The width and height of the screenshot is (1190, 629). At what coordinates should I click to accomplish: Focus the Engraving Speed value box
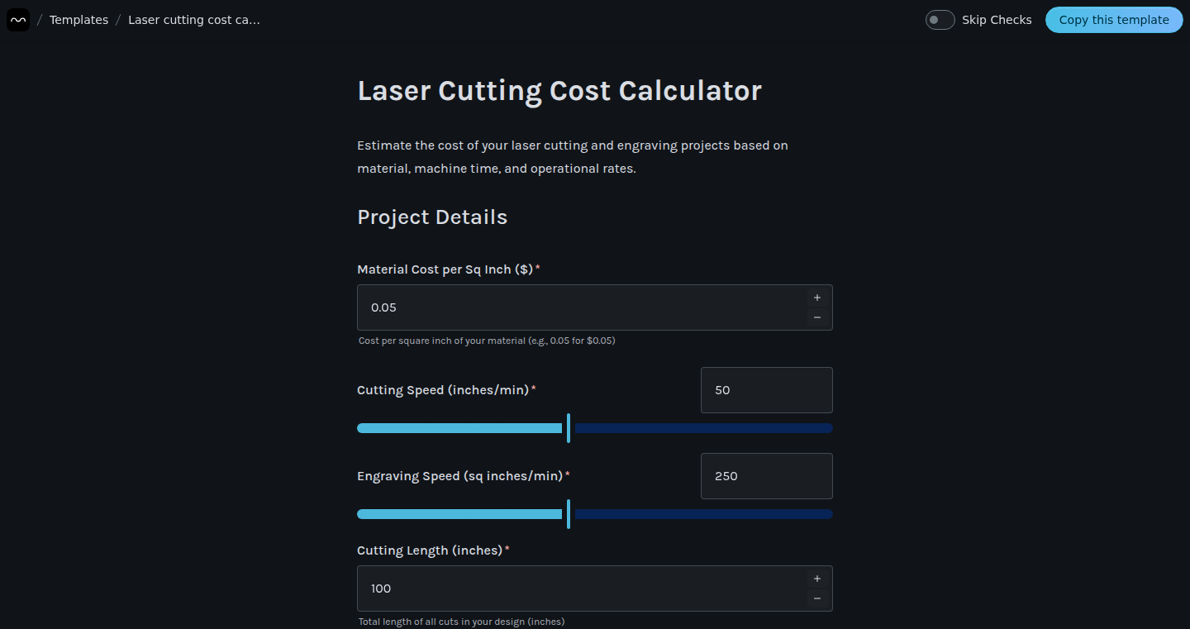[x=767, y=476]
